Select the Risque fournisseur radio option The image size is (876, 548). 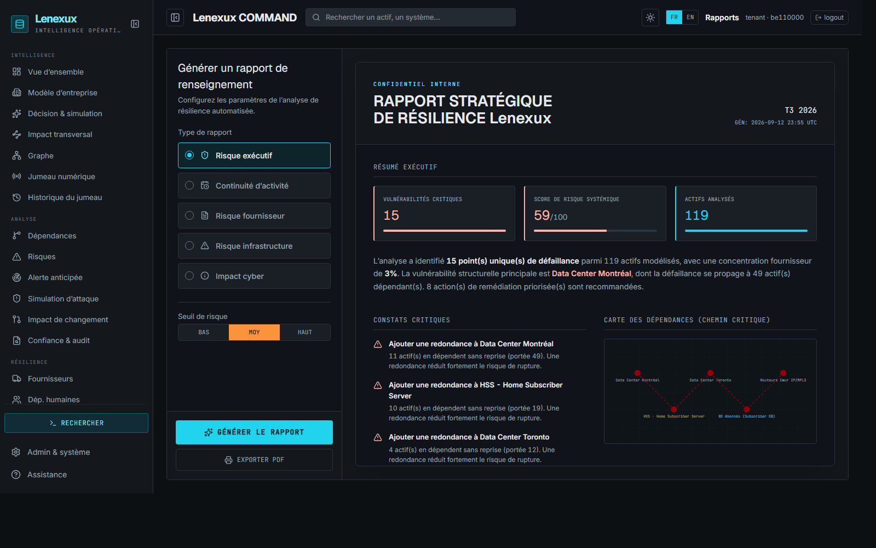tap(189, 216)
